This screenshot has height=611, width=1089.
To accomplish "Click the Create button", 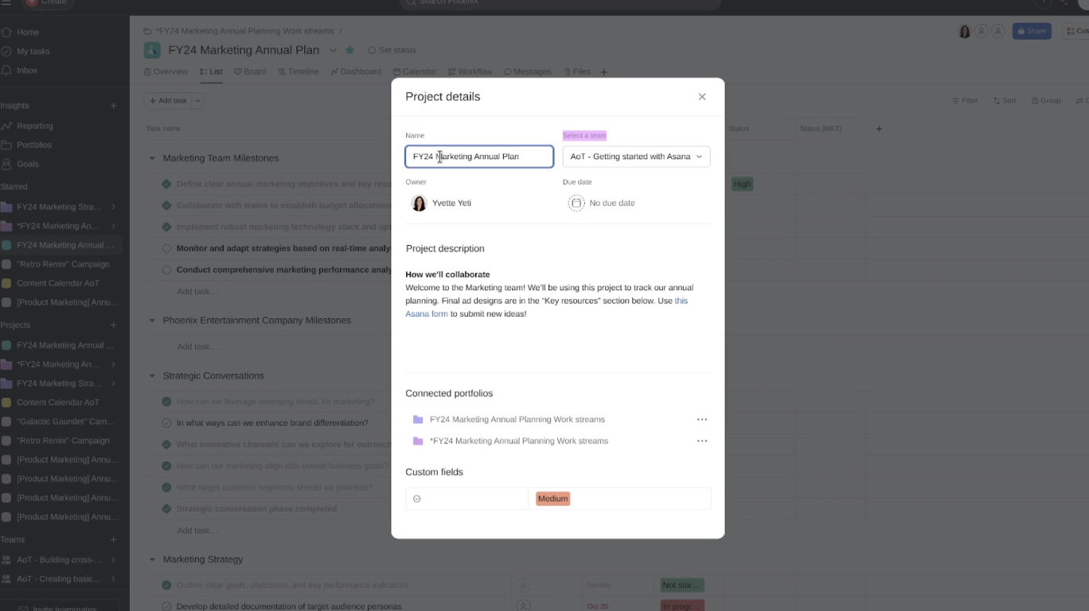I will pyautogui.click(x=48, y=3).
